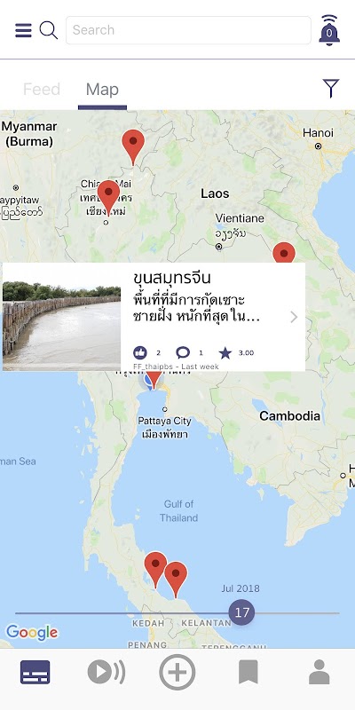Open the audio play broadcast tab
The width and height of the screenshot is (355, 710).
tap(106, 672)
